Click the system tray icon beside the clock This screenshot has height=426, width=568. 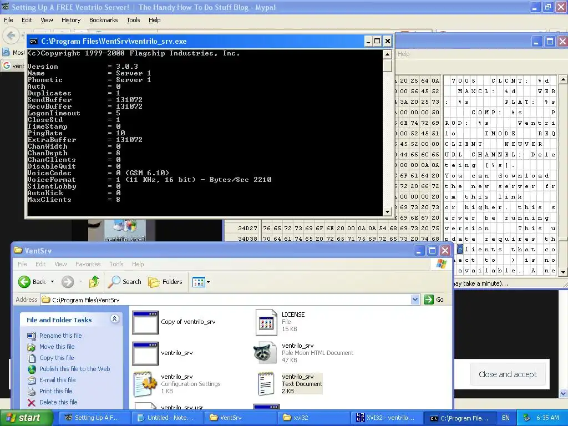point(526,418)
